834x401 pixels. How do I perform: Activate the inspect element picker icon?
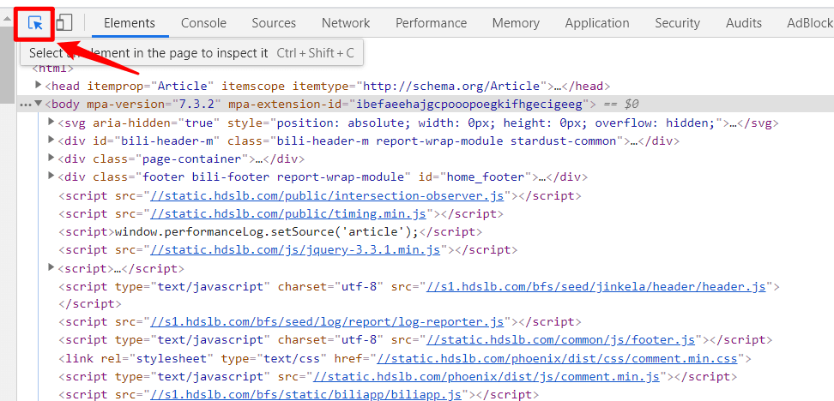pyautogui.click(x=35, y=23)
